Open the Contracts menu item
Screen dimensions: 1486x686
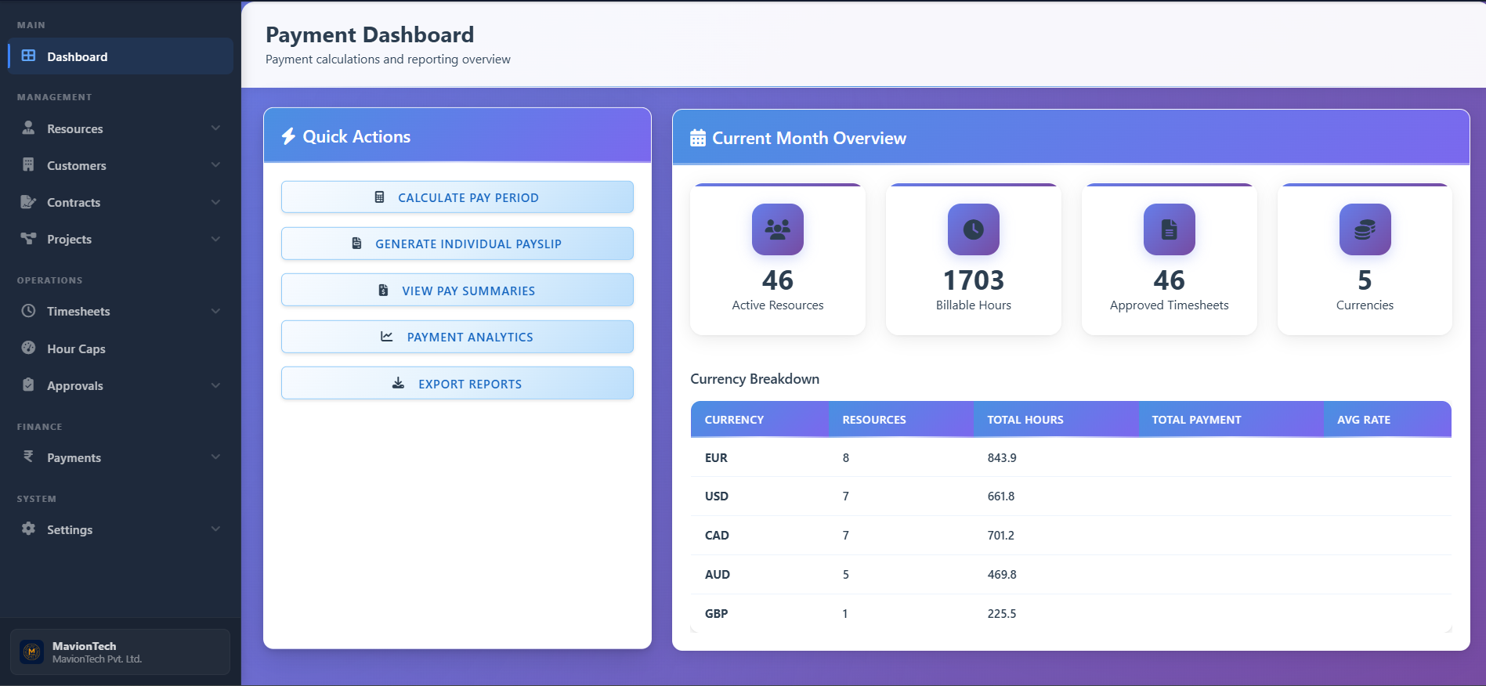(74, 202)
